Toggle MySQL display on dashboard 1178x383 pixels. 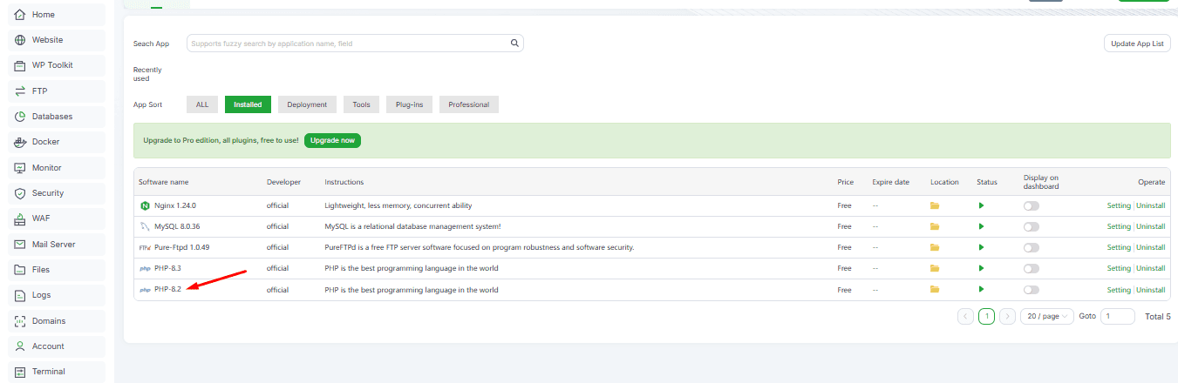pyautogui.click(x=1032, y=226)
